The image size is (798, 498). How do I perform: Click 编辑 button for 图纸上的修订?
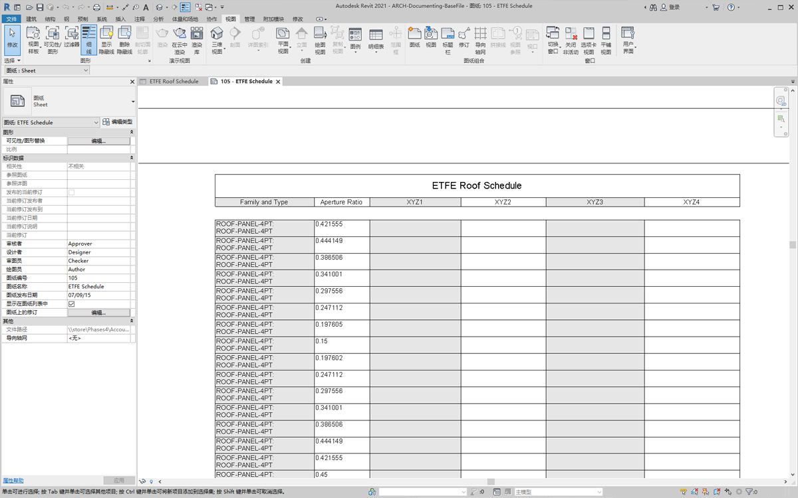click(98, 312)
